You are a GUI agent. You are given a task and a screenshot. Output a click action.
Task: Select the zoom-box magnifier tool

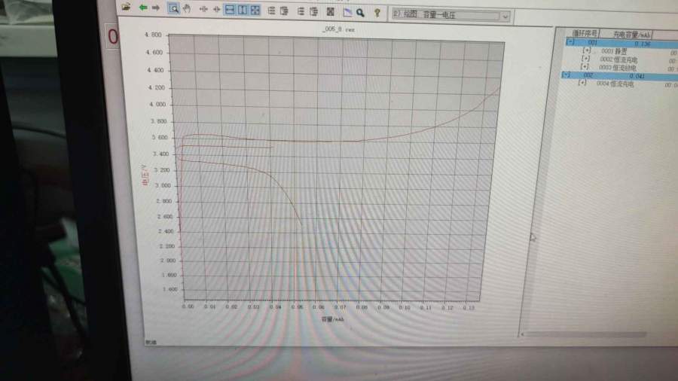click(x=173, y=8)
